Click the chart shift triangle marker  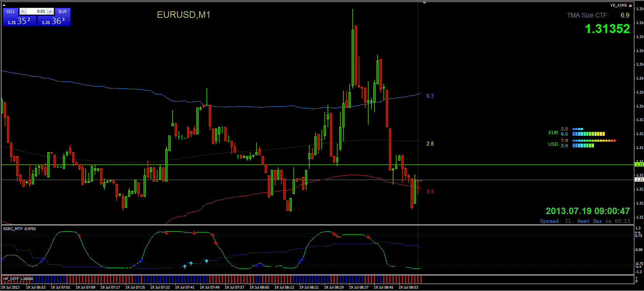point(424,3)
